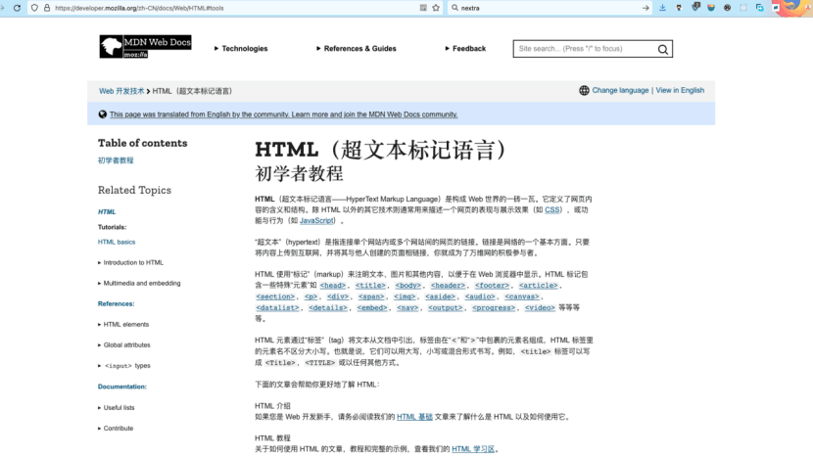Screen dimensions: 813x456
Task: Open the Technologies dropdown menu
Action: coord(240,48)
